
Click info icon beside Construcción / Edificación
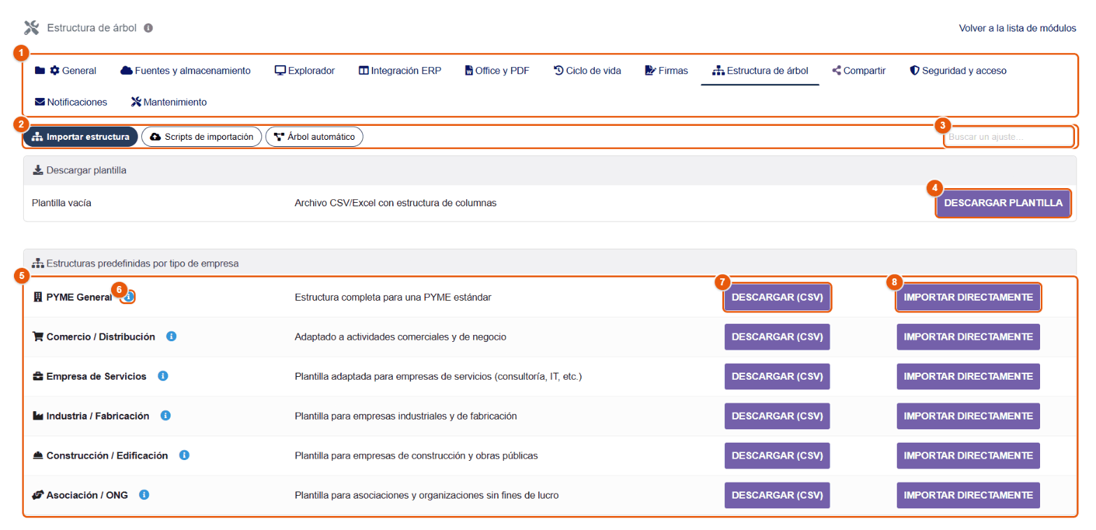tap(185, 455)
